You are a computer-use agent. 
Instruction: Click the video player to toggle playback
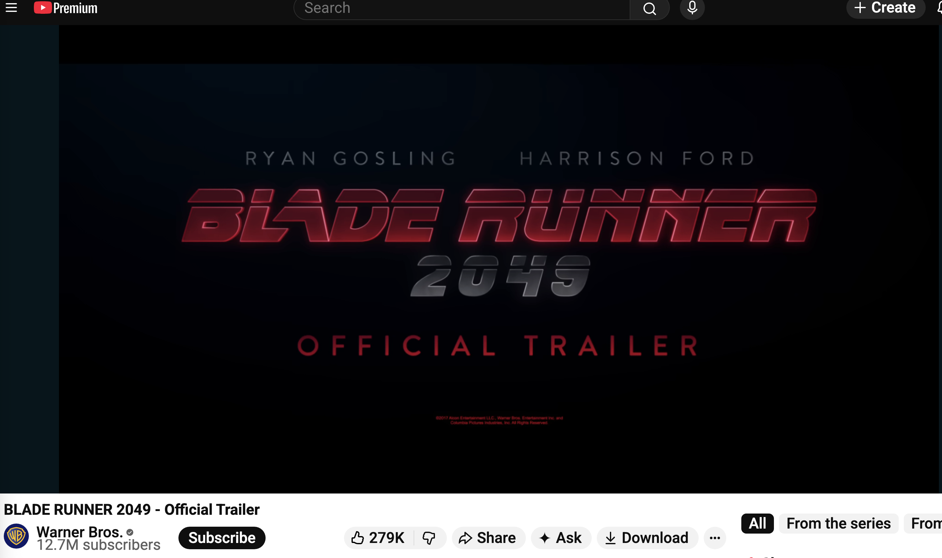tap(499, 260)
